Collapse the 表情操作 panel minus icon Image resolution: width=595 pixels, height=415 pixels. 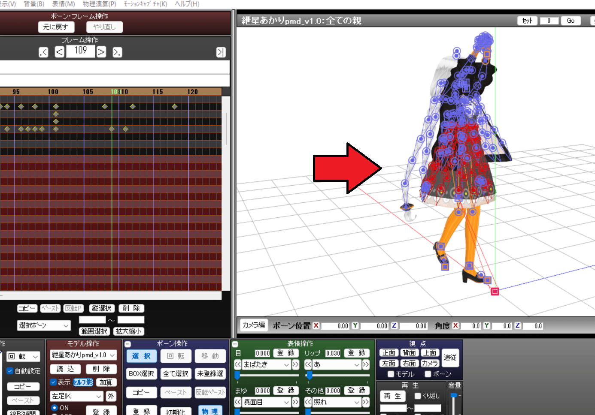[235, 344]
